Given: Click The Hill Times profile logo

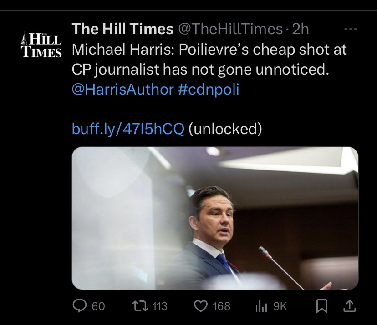Looking at the screenshot, I should tap(41, 44).
